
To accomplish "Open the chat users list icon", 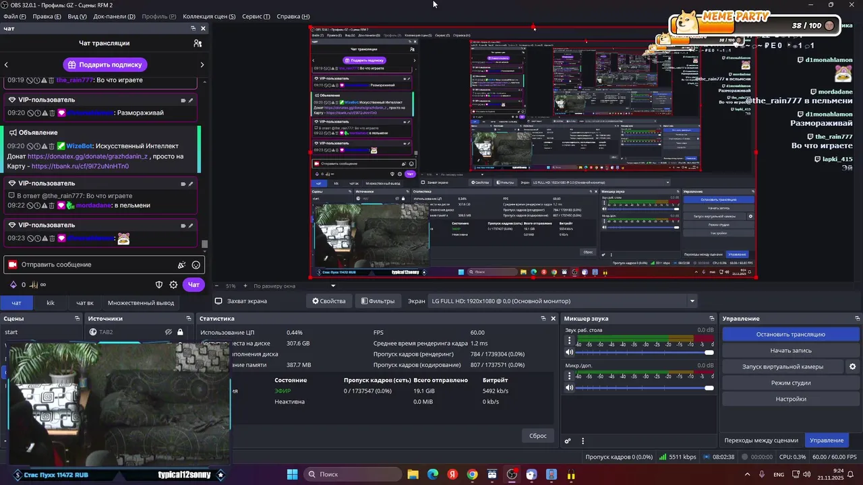I will [198, 43].
